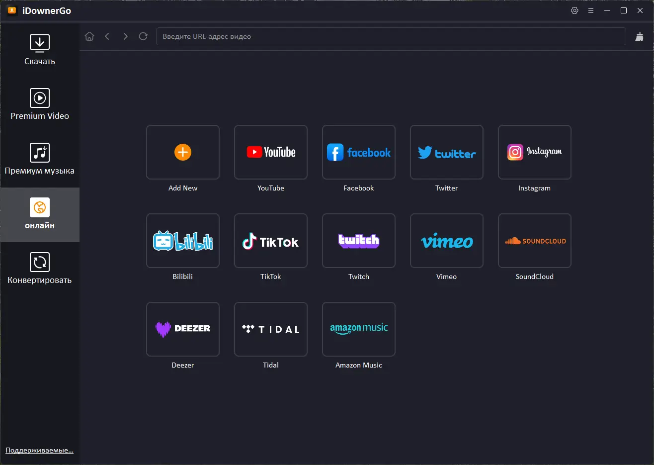Click the Vimeo text label
This screenshot has width=654, height=465.
coord(447,277)
